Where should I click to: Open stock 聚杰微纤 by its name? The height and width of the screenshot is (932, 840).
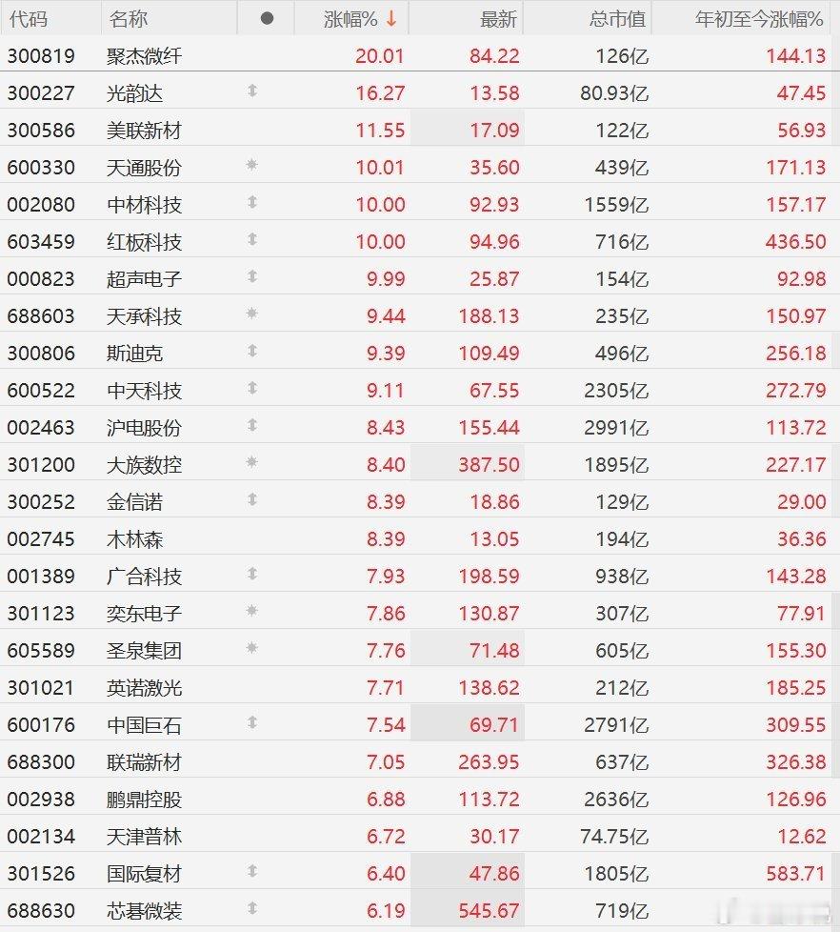point(145,56)
